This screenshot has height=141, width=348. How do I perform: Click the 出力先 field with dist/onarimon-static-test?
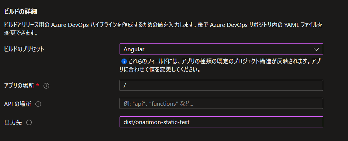pos(221,122)
